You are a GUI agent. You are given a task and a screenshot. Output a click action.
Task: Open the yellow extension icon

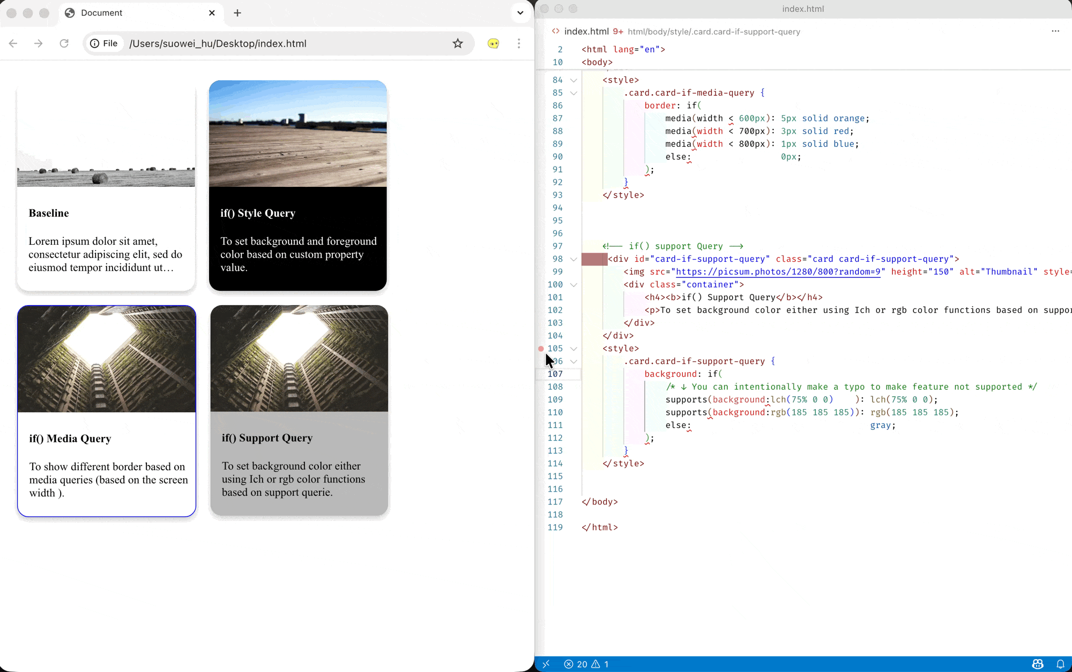[493, 43]
